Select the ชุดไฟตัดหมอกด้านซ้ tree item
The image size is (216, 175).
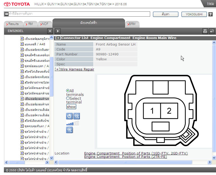37,88
